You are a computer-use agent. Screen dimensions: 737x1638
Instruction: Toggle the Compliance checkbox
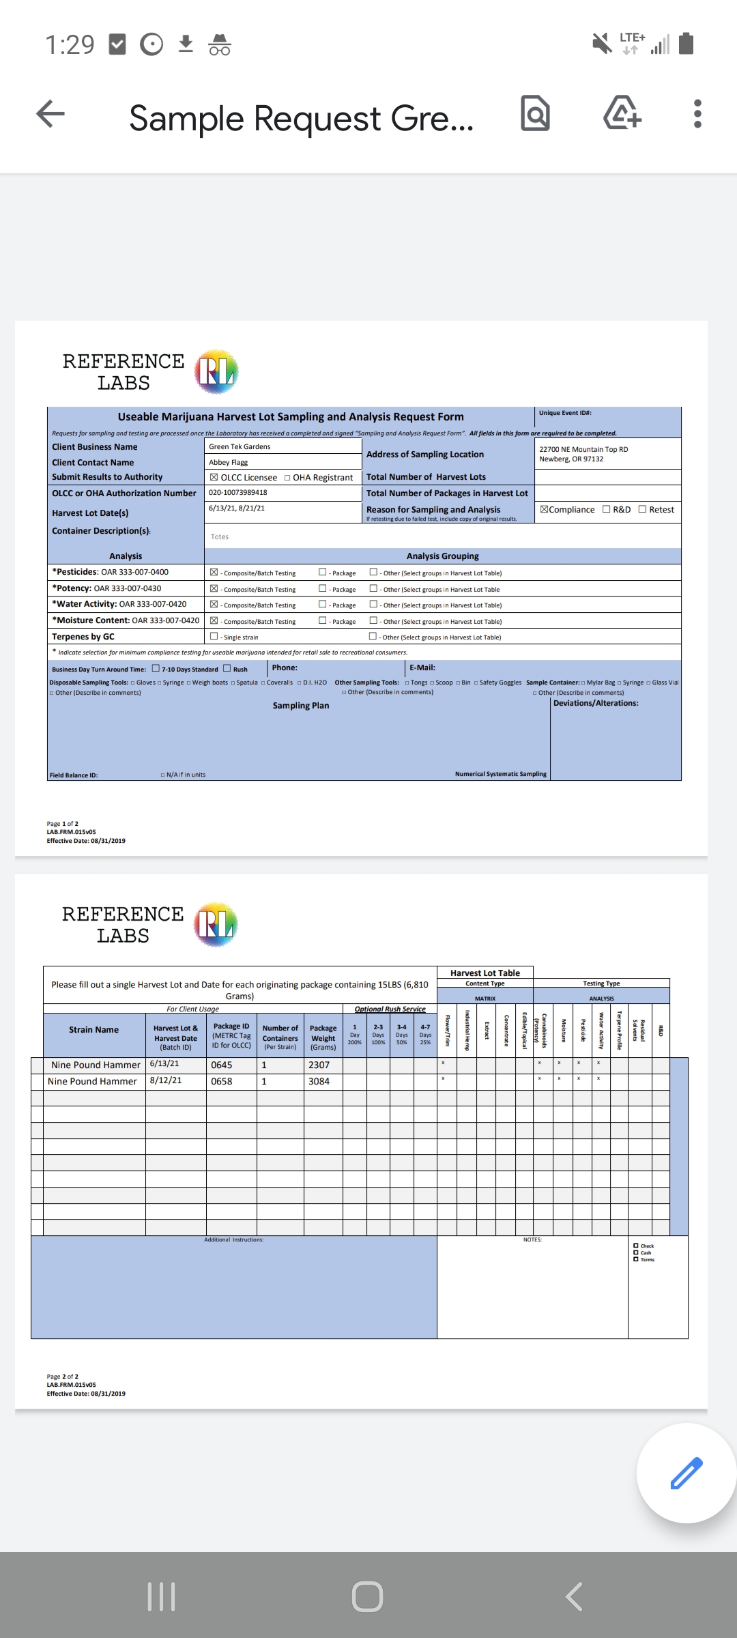coord(545,509)
